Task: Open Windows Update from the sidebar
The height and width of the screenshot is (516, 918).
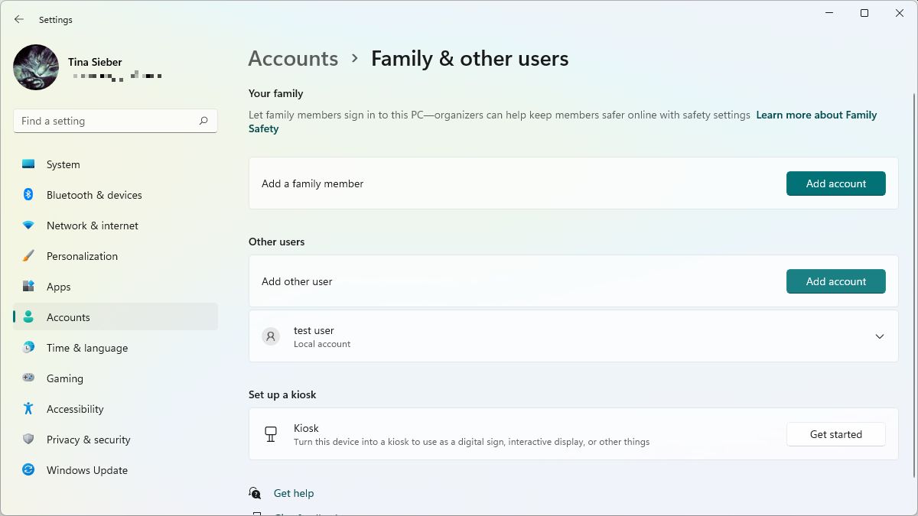Action: click(86, 470)
